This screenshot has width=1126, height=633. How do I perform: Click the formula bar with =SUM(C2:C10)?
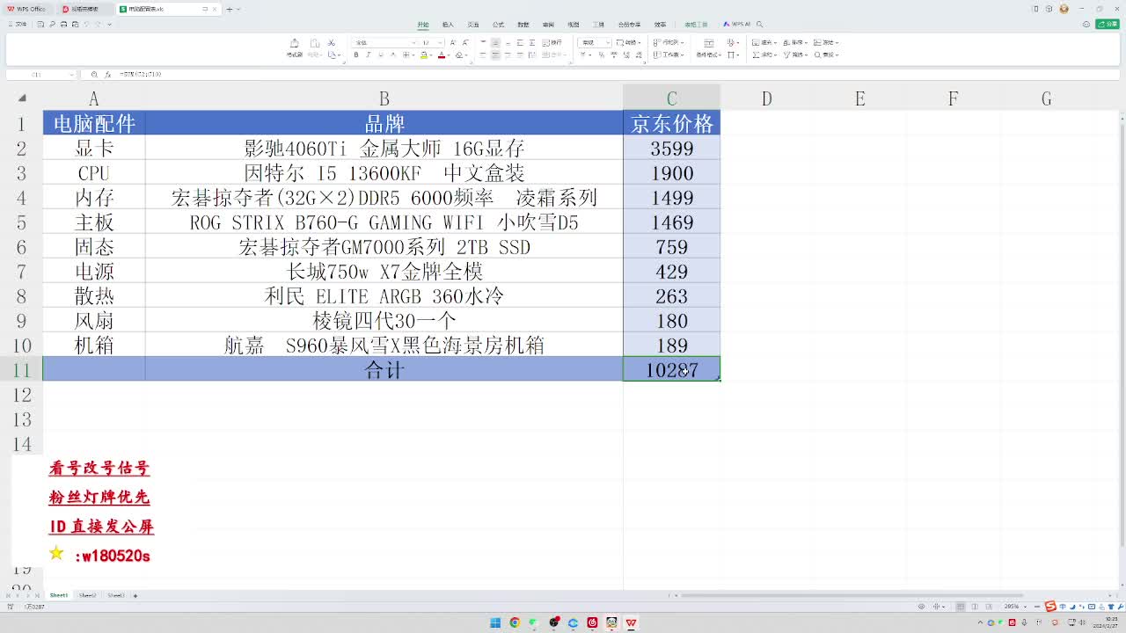coord(616,75)
